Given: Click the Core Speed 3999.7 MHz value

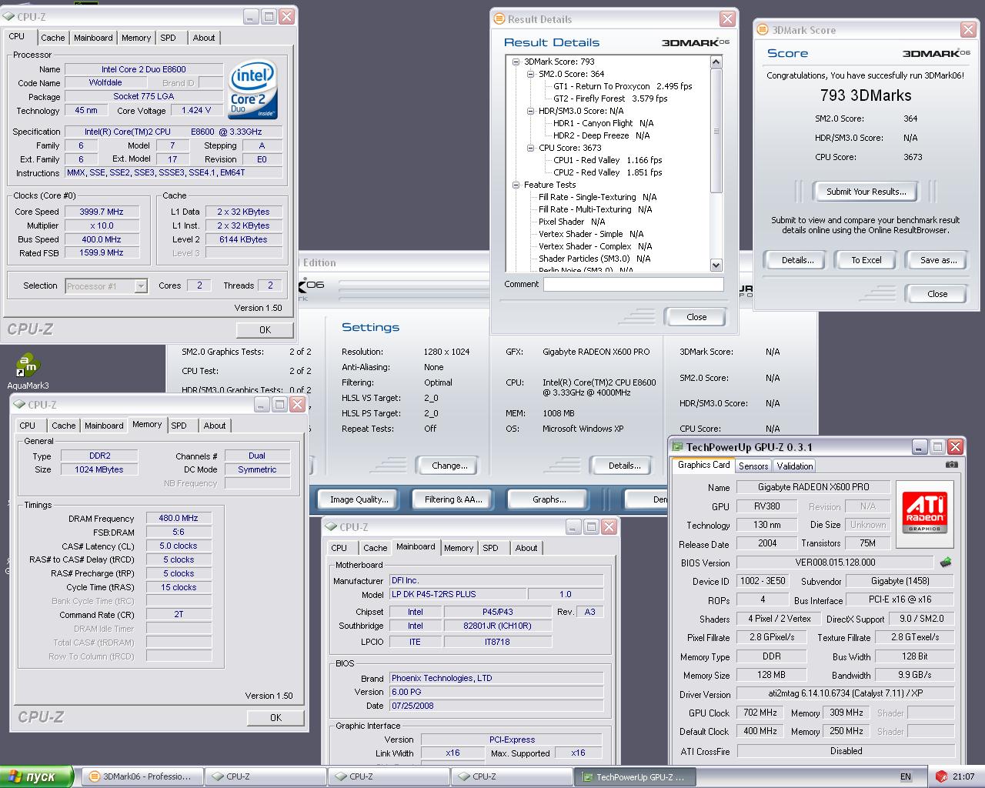Looking at the screenshot, I should click(102, 212).
